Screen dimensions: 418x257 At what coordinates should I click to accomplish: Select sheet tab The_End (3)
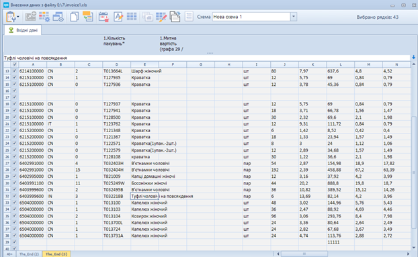[x=56, y=254]
